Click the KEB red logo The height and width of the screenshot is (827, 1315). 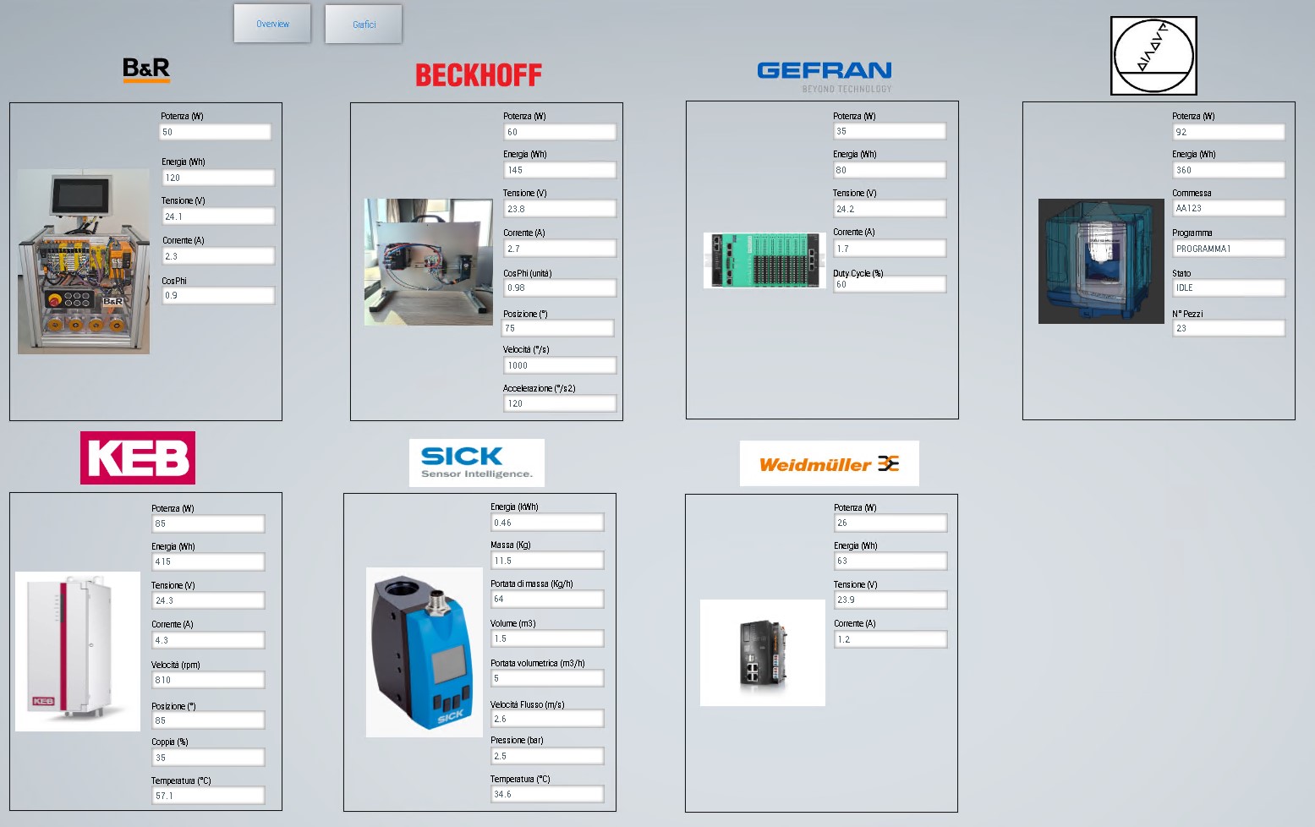[x=138, y=457]
